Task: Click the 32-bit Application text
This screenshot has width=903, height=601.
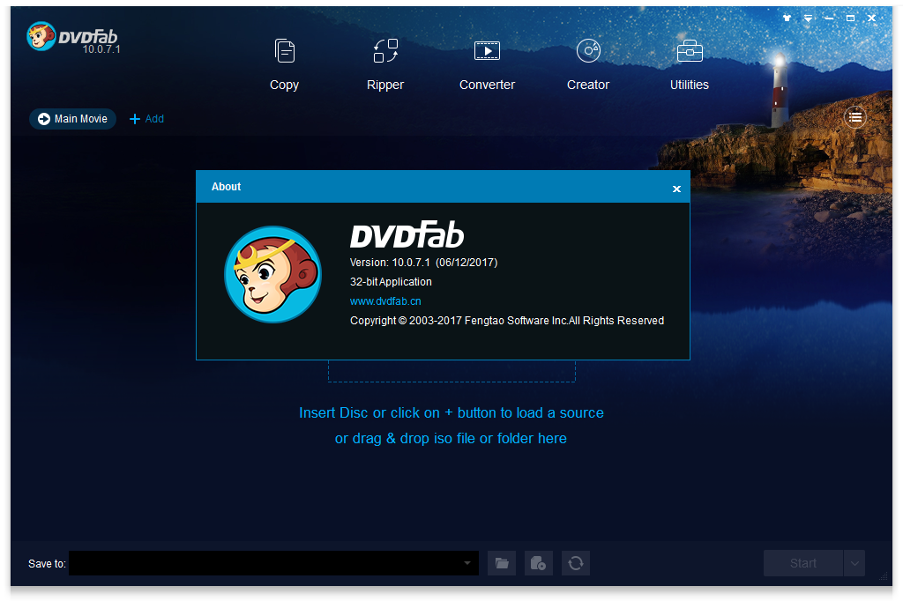Action: pyautogui.click(x=391, y=281)
